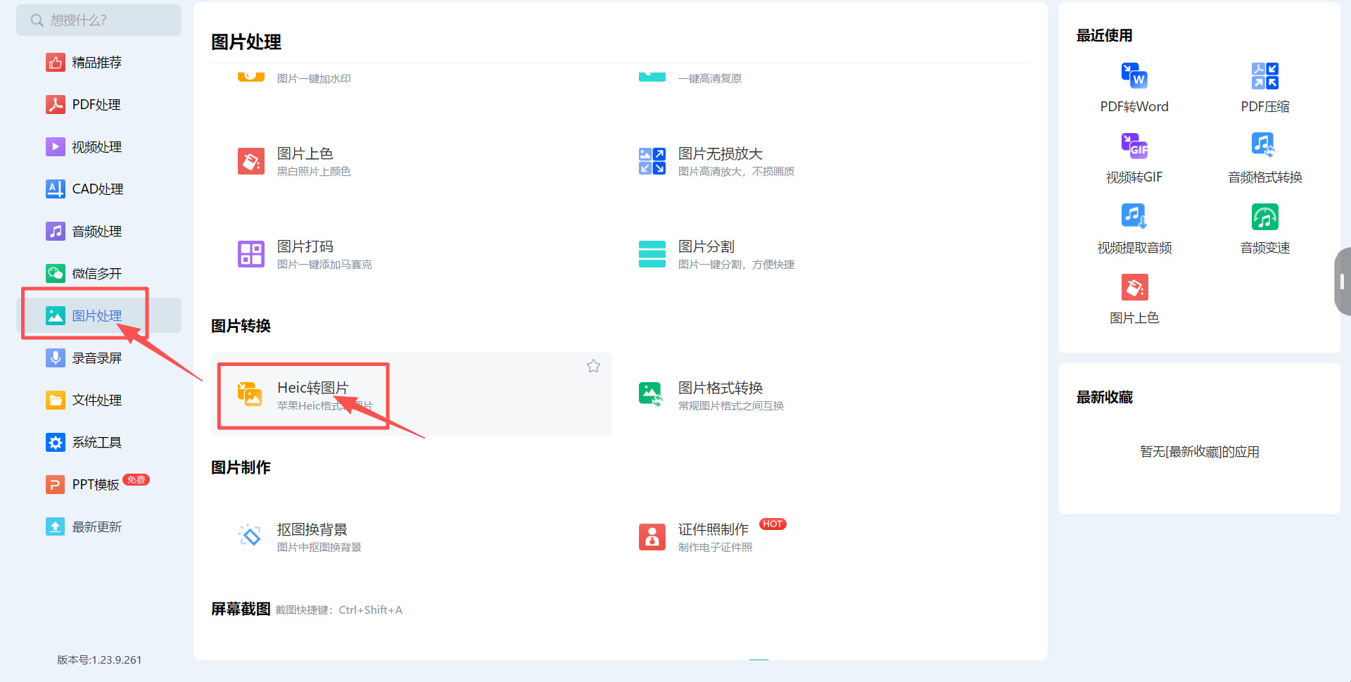Click the 图片格式转换 icon
The width and height of the screenshot is (1351, 682).
coord(651,395)
